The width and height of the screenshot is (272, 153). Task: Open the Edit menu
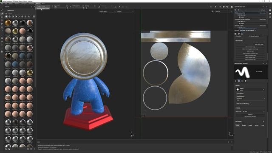pyautogui.click(x=6, y=4)
